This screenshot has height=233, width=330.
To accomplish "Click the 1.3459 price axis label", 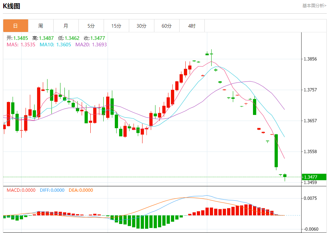I will coord(310,182).
